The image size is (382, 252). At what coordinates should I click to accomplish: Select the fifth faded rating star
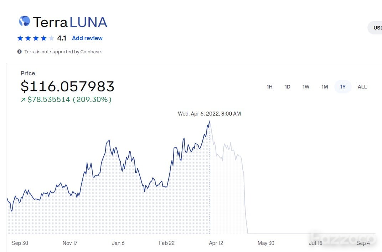(51, 38)
